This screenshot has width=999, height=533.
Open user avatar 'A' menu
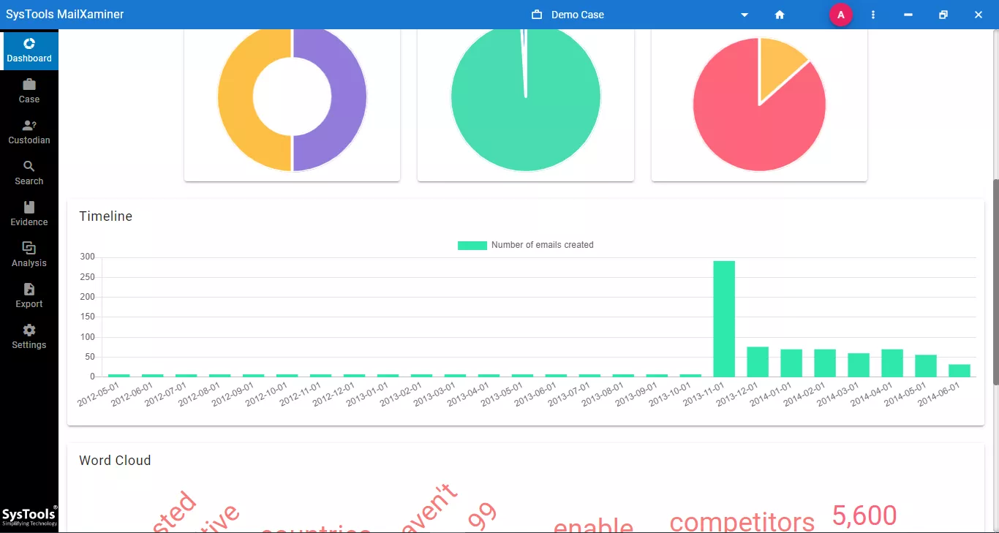pyautogui.click(x=841, y=15)
